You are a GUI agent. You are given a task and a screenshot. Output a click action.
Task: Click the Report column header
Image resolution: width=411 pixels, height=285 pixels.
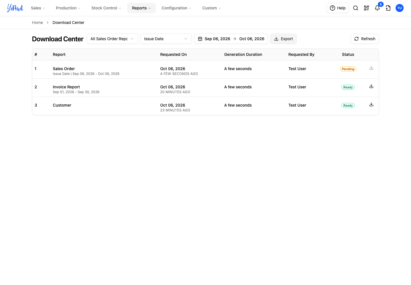59,54
